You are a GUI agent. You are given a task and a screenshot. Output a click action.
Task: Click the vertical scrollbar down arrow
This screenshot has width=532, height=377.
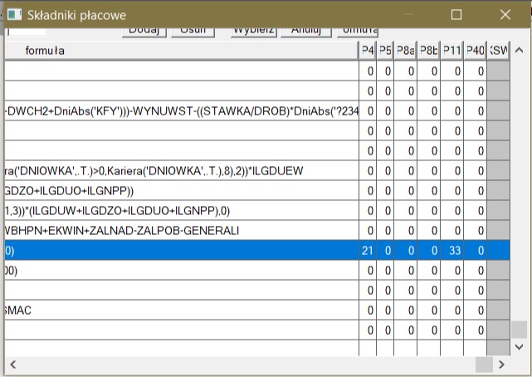coord(520,346)
